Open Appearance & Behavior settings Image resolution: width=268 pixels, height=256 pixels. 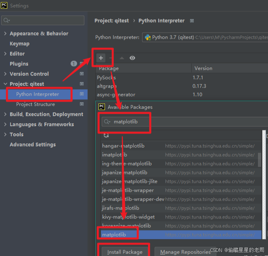39,34
